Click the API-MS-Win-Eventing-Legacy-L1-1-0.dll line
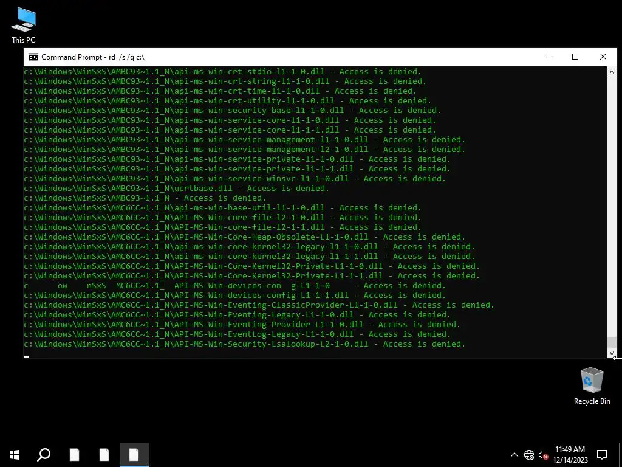Viewport: 622px width, 467px height. (238, 315)
